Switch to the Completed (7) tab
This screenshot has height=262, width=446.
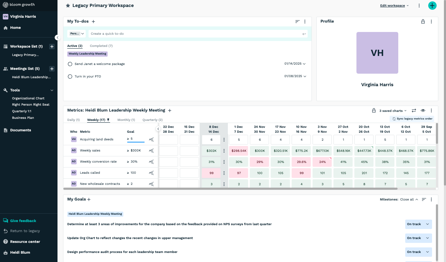(x=101, y=46)
